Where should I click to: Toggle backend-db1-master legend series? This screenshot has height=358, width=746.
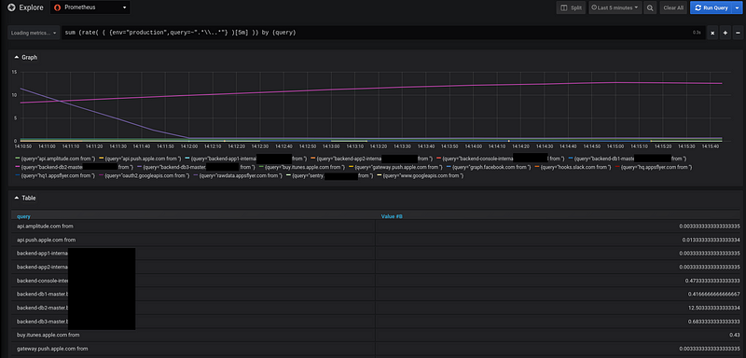click(628, 158)
